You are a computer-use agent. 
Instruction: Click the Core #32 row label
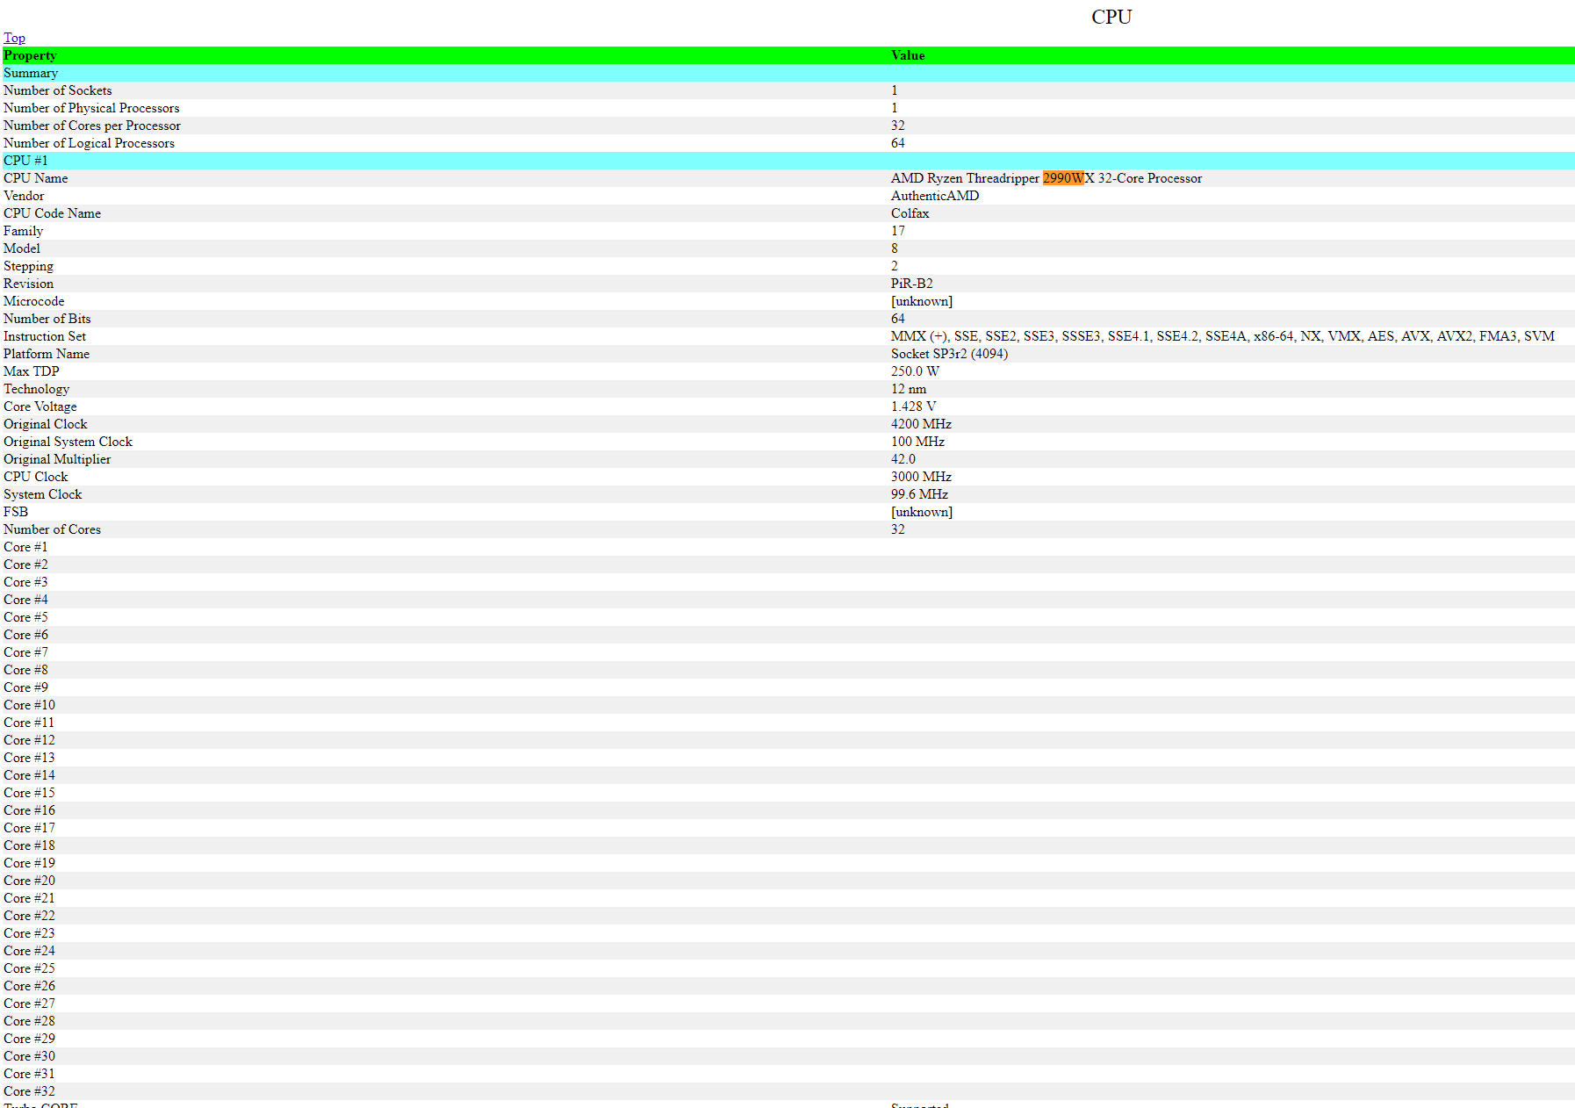29,1091
